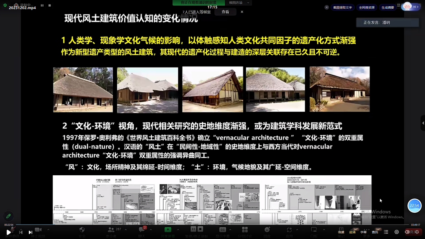Open the 倍速 playback speed menu
Viewport: 425px width, 239px height.
coord(341,232)
